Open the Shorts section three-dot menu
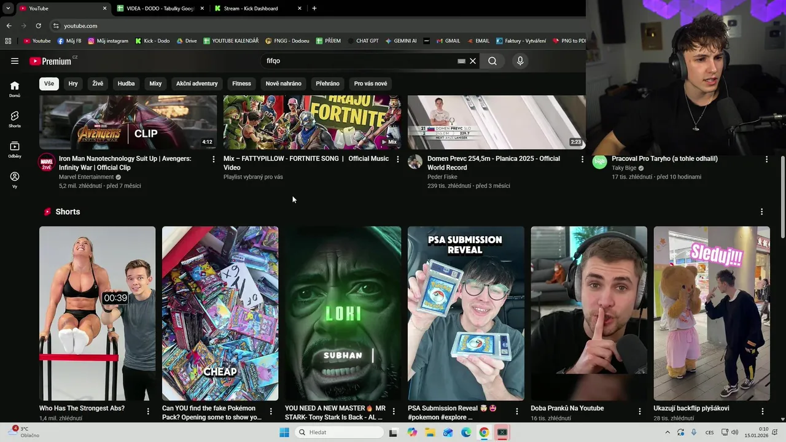Screen dimensions: 786x442 pos(761,212)
